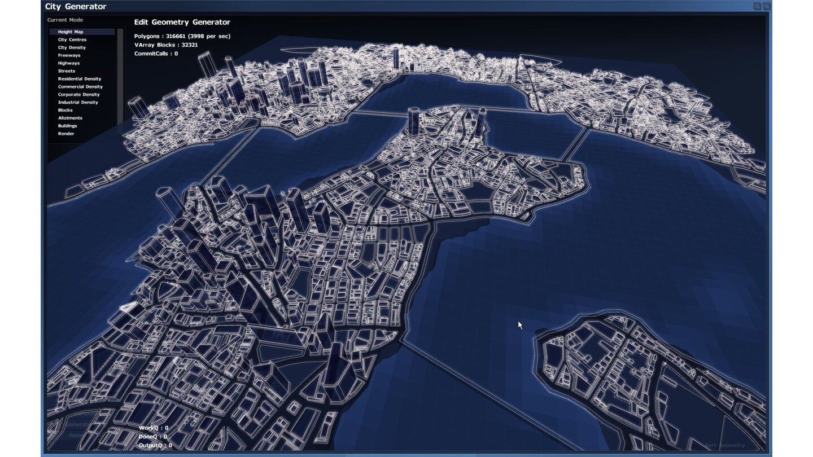Choose the Freeways mode
Image resolution: width=813 pixels, height=457 pixels.
pos(69,55)
